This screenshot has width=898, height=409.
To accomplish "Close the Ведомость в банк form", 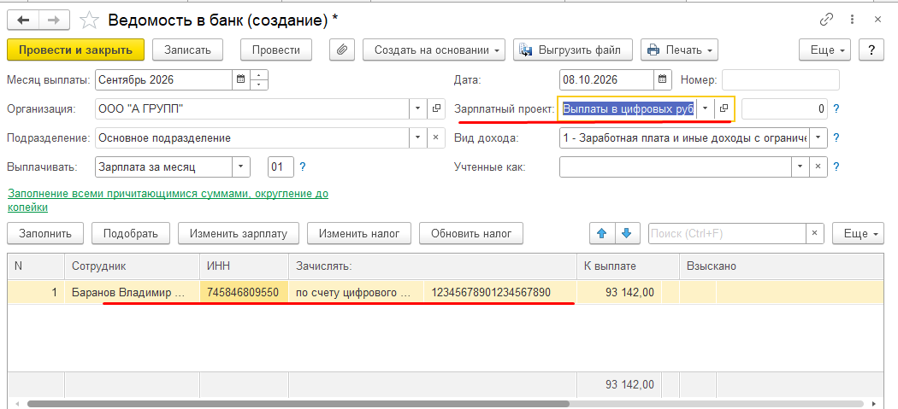I will click(877, 20).
